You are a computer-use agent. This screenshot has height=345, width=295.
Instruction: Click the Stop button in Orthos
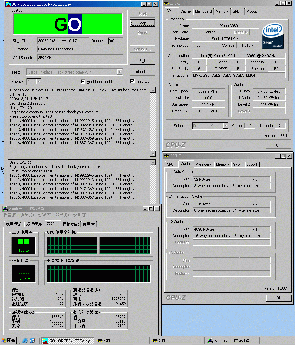143,23
